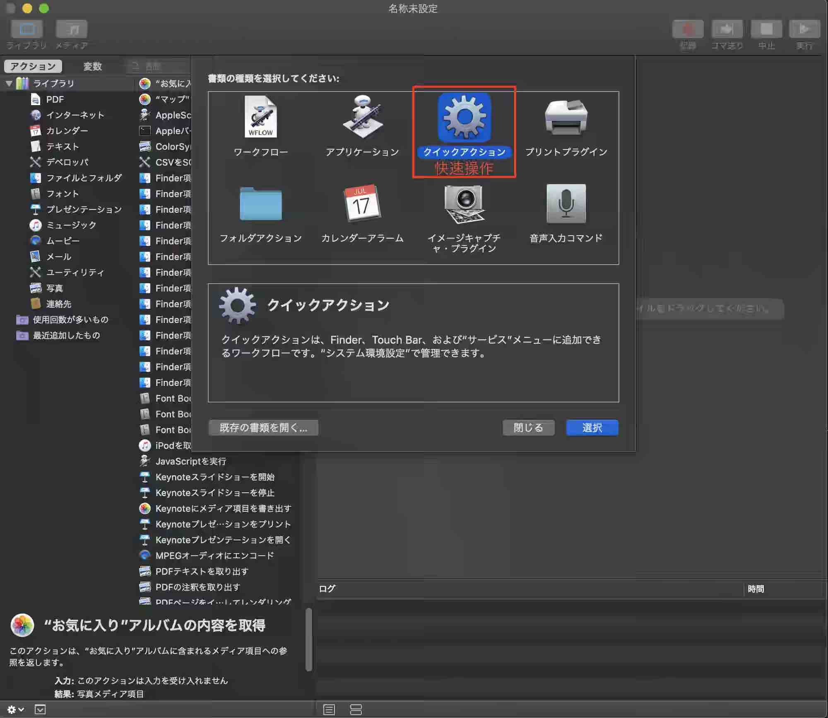Viewport: 828px width, 718px height.
Task: Click the description pane scrollbar
Action: point(308,639)
